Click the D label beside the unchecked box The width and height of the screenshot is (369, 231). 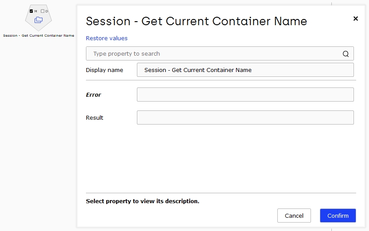(x=47, y=11)
